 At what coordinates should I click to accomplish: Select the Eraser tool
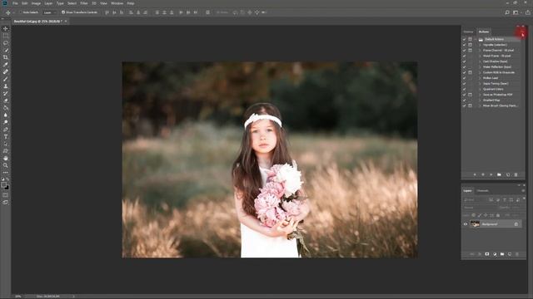click(x=6, y=100)
